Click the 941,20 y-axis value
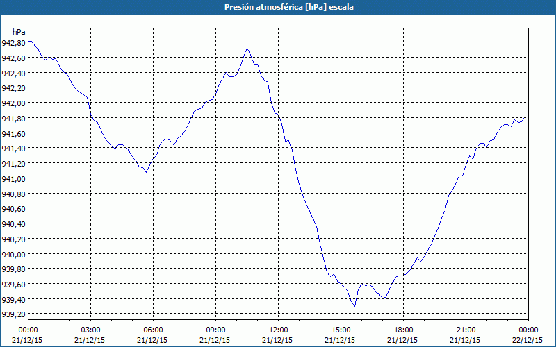556x347 pixels. tap(13, 164)
